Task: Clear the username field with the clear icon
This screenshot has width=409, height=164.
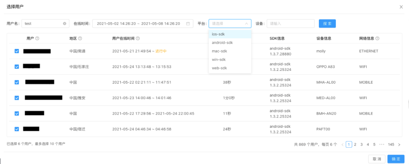Action: point(64,24)
